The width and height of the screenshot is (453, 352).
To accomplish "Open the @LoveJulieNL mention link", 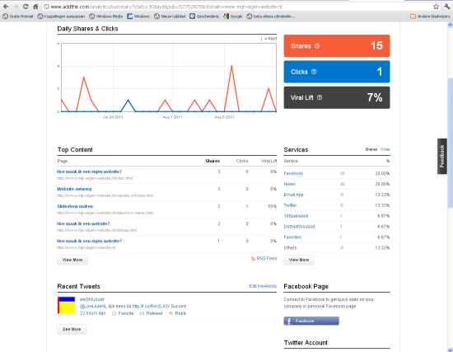I will tap(93, 306).
